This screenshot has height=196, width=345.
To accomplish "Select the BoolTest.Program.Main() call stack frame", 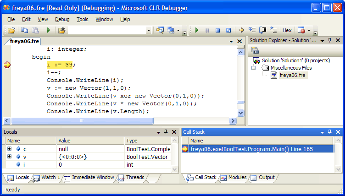I will click(258, 149).
